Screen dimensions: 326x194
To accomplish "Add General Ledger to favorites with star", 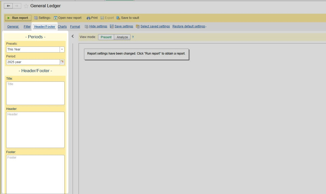I will coord(26,6).
